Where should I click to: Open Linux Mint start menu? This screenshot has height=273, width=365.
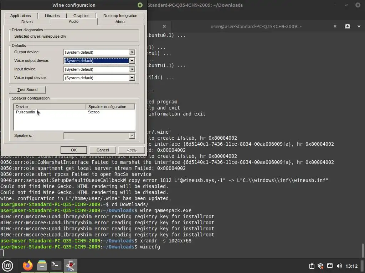(7, 266)
